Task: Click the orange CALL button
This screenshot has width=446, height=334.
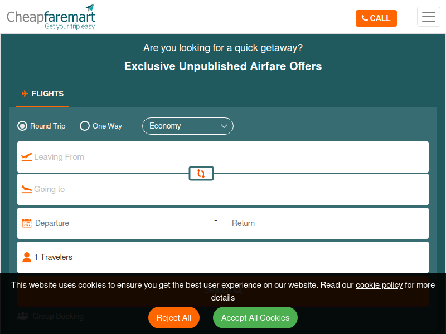Action: click(x=376, y=18)
